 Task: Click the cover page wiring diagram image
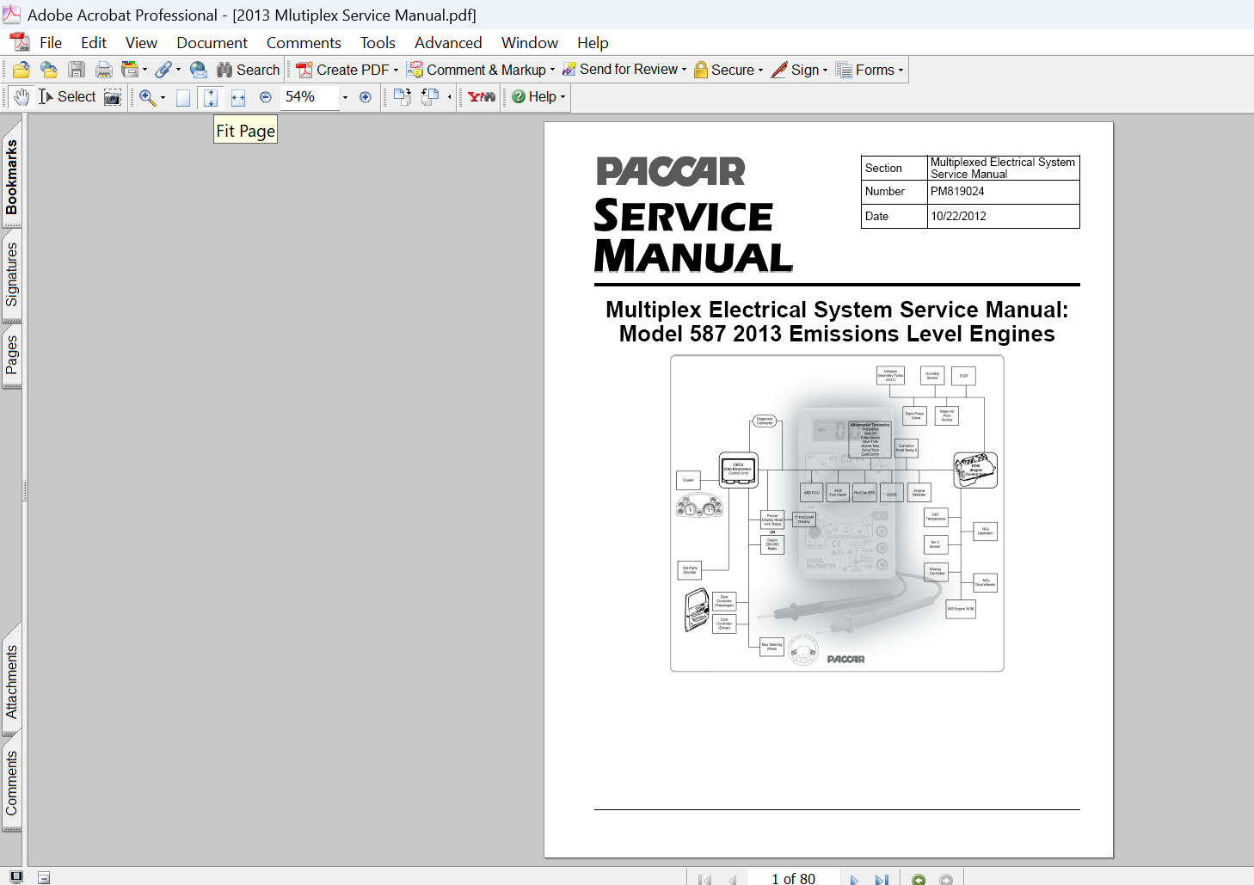tap(837, 513)
